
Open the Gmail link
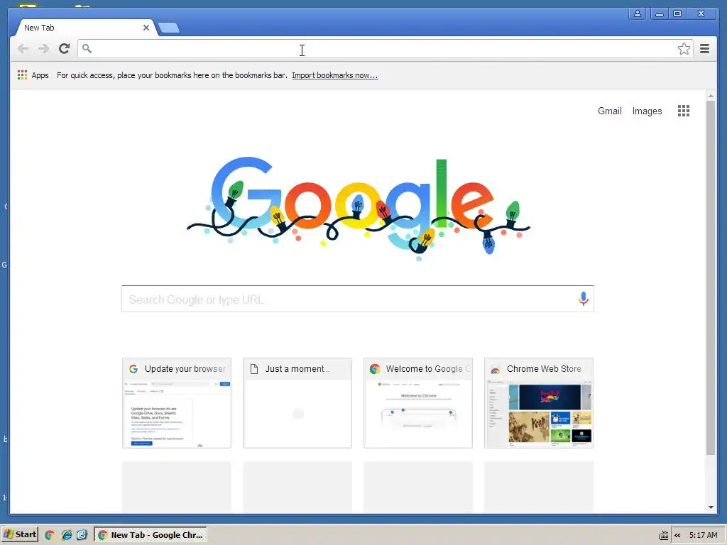pos(609,111)
